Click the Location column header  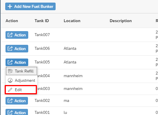coord(72,21)
